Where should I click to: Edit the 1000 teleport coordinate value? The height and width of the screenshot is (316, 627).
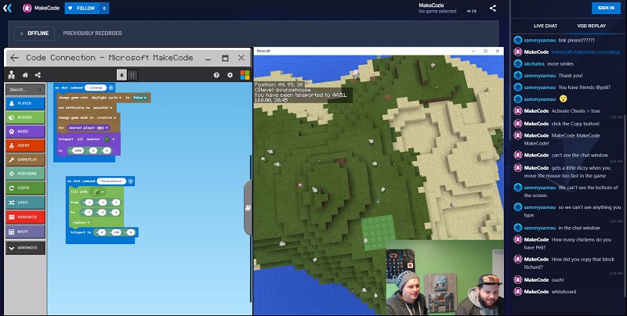coord(78,150)
